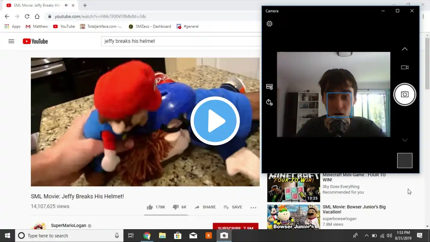Open Microsoft Store from taskbar
The width and height of the screenshot is (430, 242).
pos(178,236)
